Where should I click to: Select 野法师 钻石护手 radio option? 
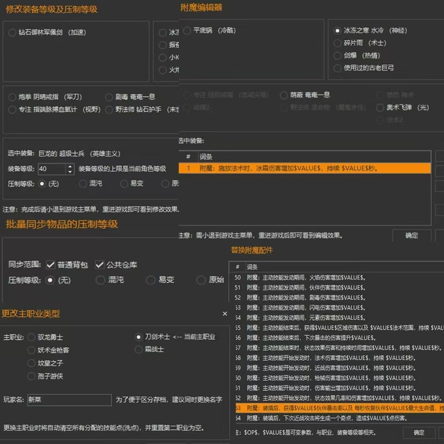(109, 109)
